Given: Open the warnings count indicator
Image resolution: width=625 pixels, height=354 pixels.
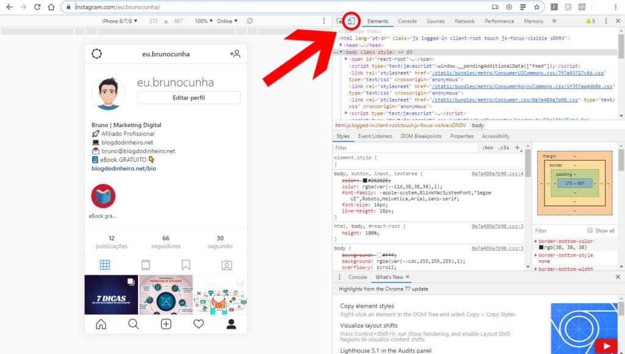Looking at the screenshot, I should click(x=591, y=21).
